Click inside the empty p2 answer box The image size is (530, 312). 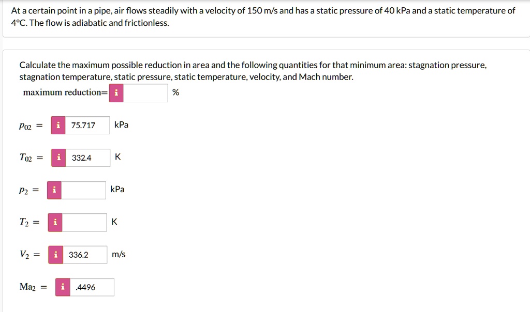pyautogui.click(x=83, y=190)
